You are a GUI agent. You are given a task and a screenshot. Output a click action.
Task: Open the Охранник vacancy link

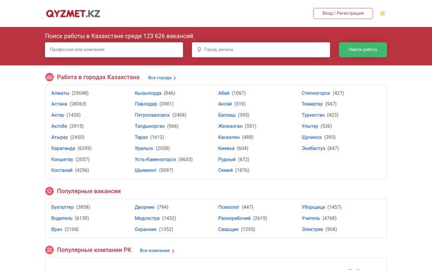(145, 229)
